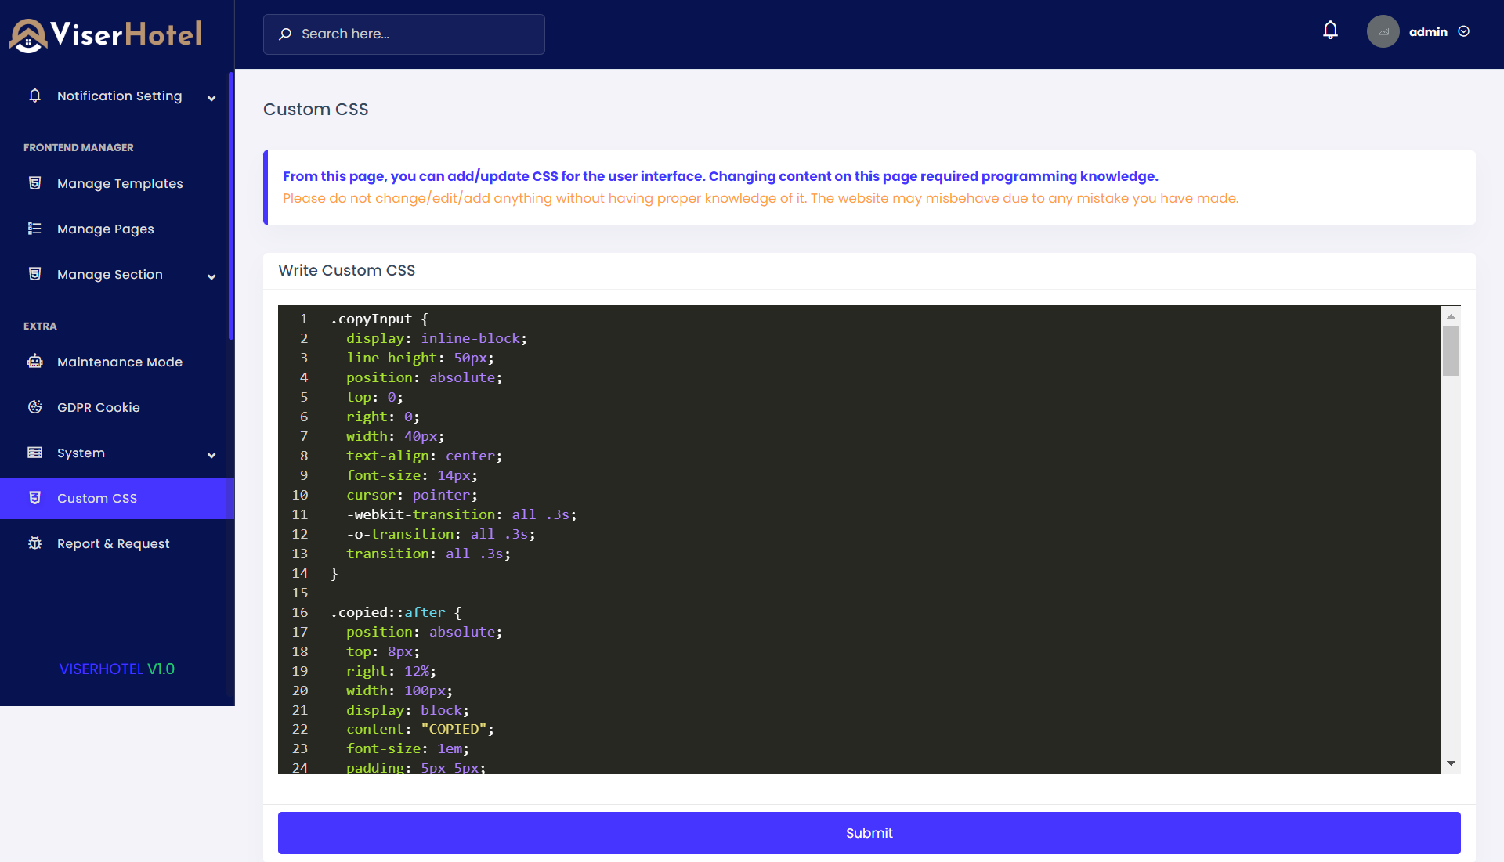Click the VISERHOTEL V1.0 version text
This screenshot has width=1504, height=862.
[x=117, y=669]
